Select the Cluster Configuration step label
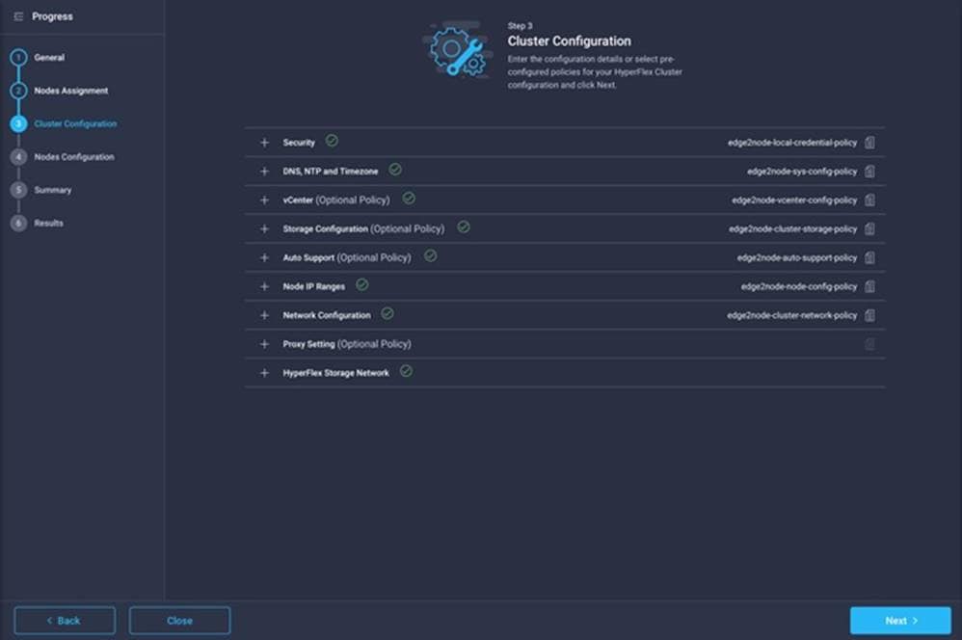This screenshot has height=640, width=962. coord(75,124)
